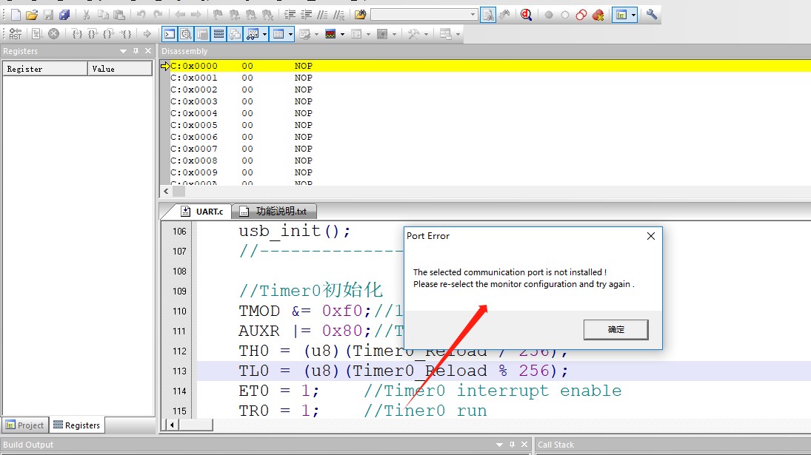Expand the Watch windows dropdown arrow
Screen dimensions: 811x455
pos(265,34)
